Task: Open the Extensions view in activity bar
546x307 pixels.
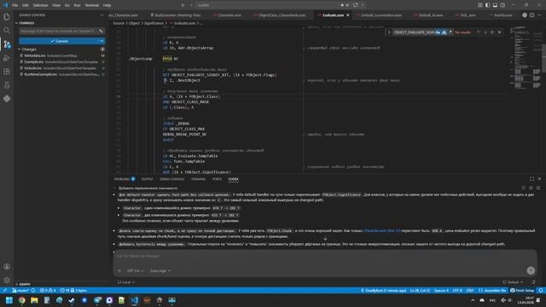Action: point(7,72)
